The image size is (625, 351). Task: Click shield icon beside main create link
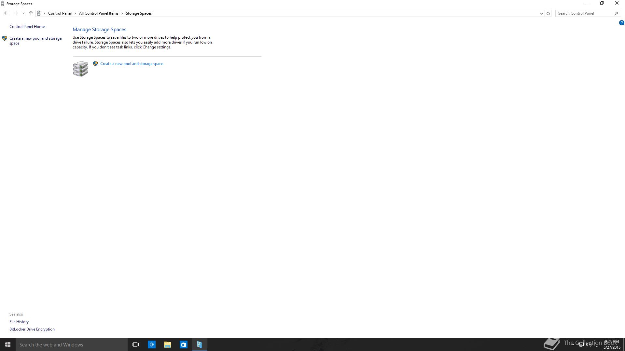point(95,64)
